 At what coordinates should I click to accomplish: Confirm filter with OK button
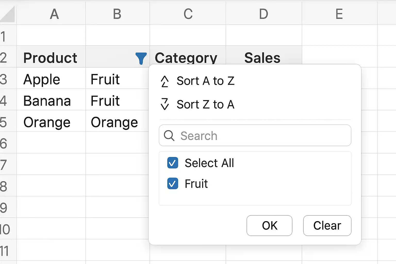pos(269,226)
